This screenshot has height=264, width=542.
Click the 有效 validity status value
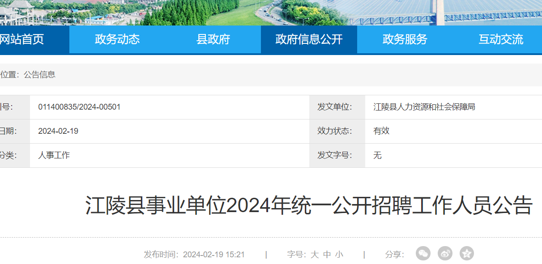pos(381,131)
